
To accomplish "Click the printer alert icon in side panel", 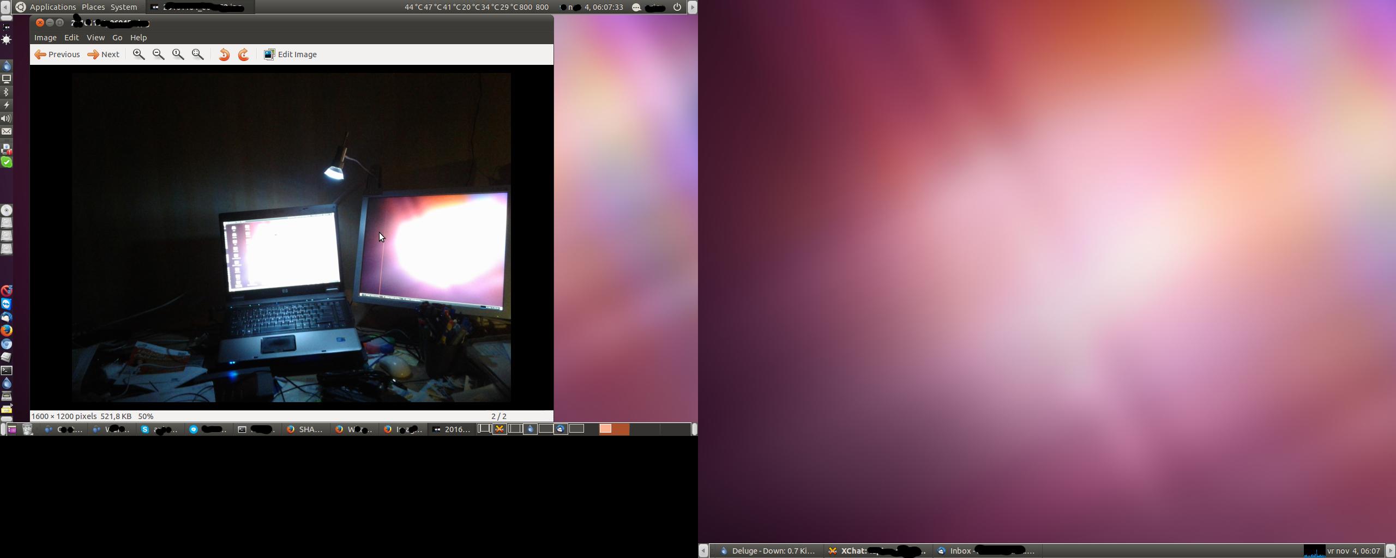I will 7,148.
